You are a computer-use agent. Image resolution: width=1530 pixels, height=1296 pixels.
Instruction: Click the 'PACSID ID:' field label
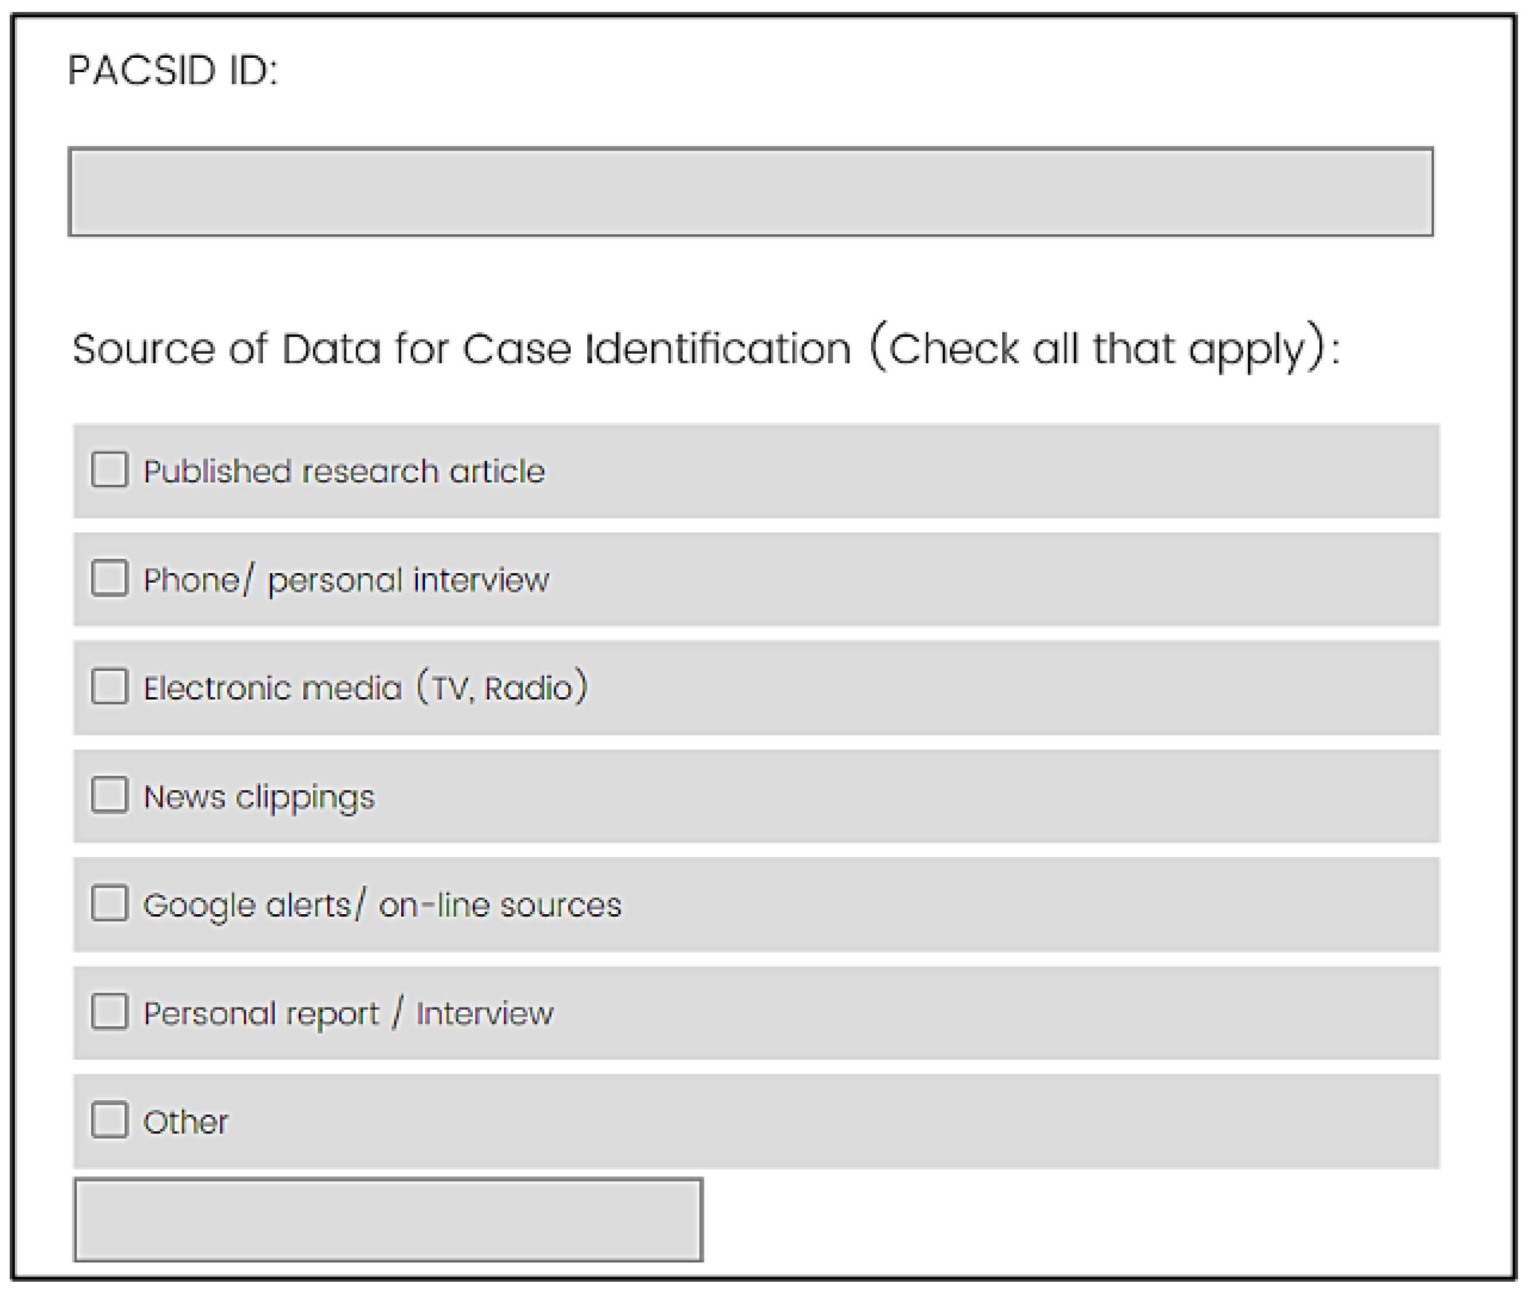click(173, 70)
